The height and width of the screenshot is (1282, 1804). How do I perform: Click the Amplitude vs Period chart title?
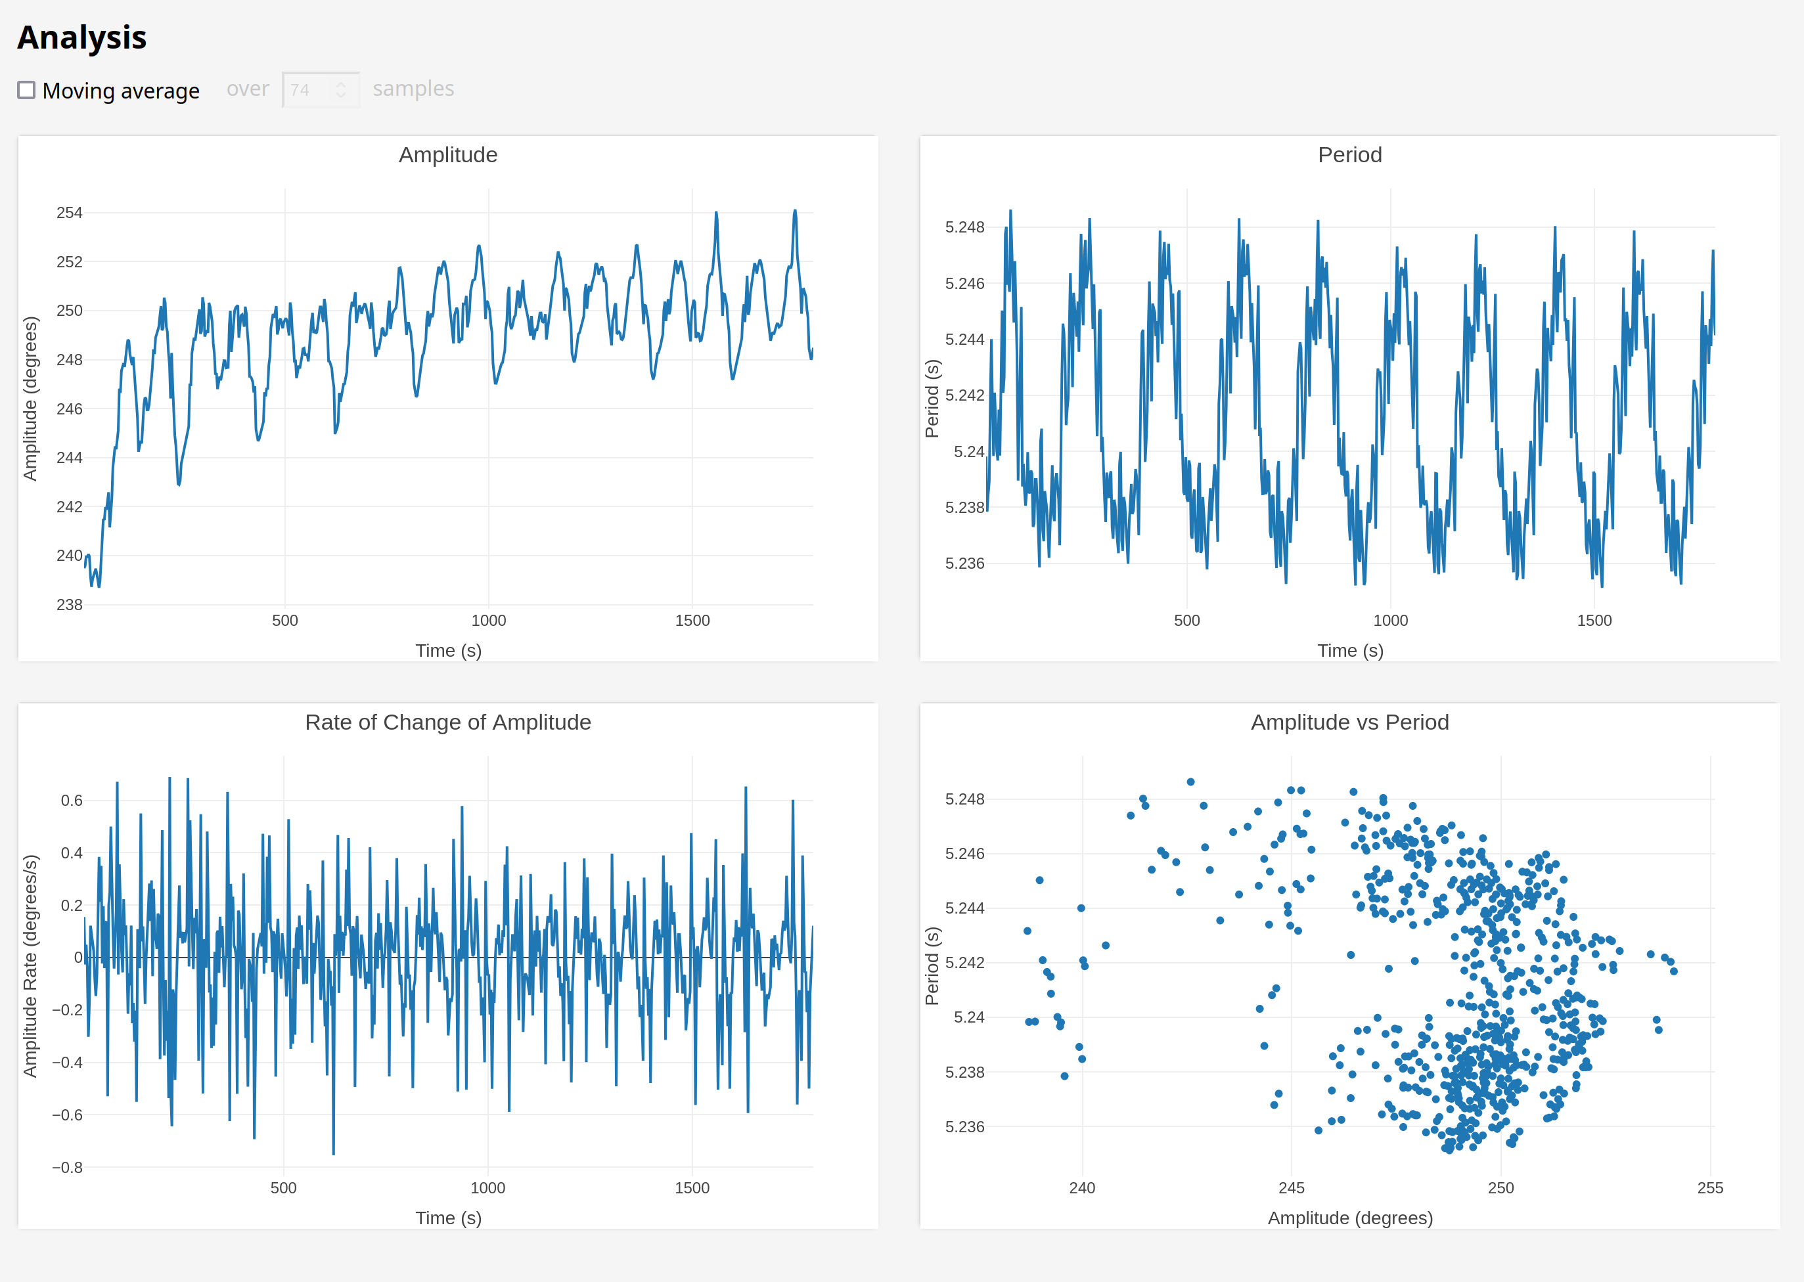[x=1349, y=722]
